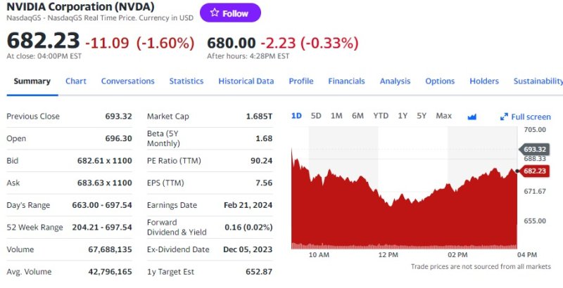563x288 pixels.
Task: Click the 682.23 current price marker
Action: pos(534,171)
